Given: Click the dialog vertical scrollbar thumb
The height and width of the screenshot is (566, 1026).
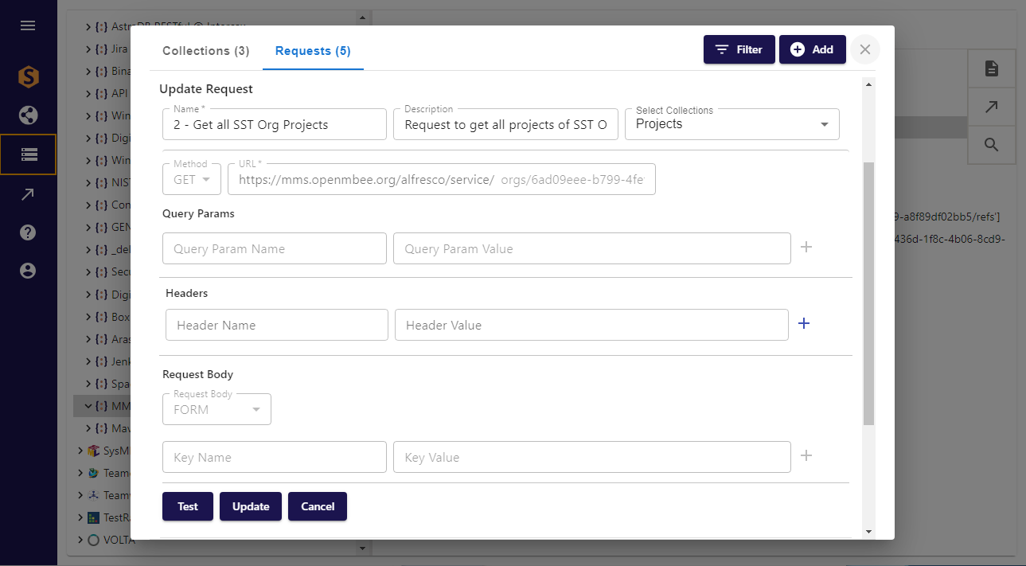Looking at the screenshot, I should tap(868, 293).
